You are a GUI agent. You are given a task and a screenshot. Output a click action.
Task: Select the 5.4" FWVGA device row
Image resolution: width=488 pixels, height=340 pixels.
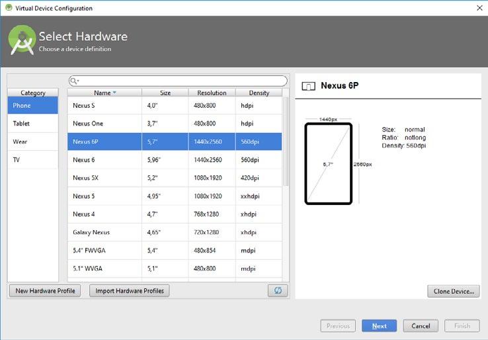[175, 250]
